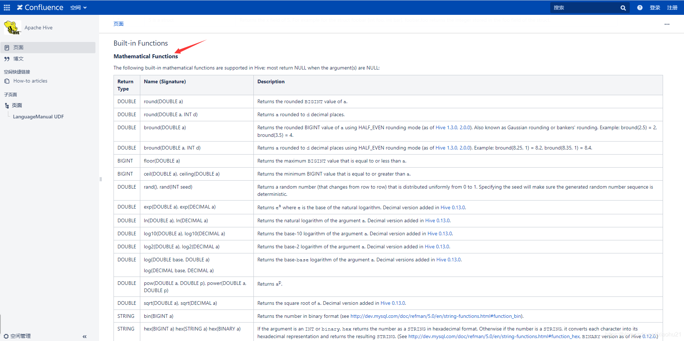Click the How-to articles page icon
Viewport: 684px width, 341px height.
point(7,81)
